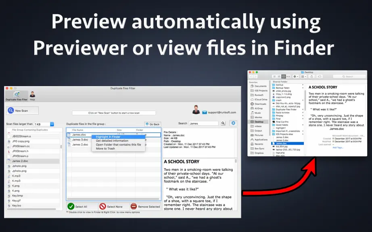The image size is (372, 232).
Task: Select Key.bmp in file group list
Action: coord(33,196)
